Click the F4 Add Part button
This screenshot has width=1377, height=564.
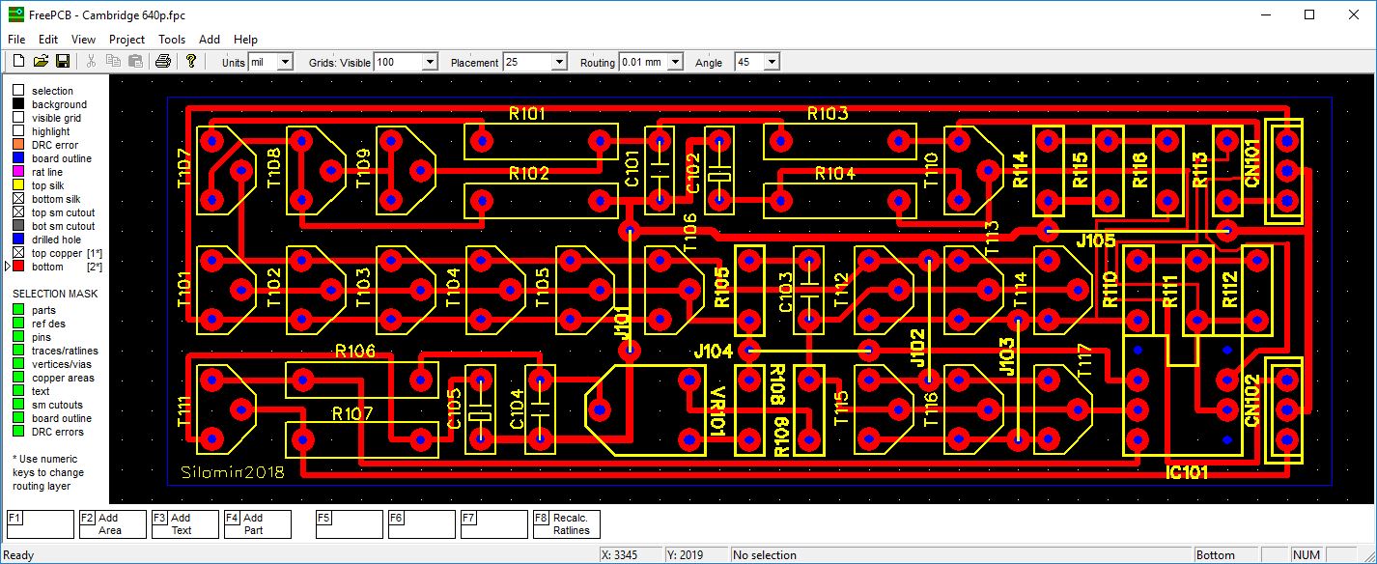click(x=257, y=523)
